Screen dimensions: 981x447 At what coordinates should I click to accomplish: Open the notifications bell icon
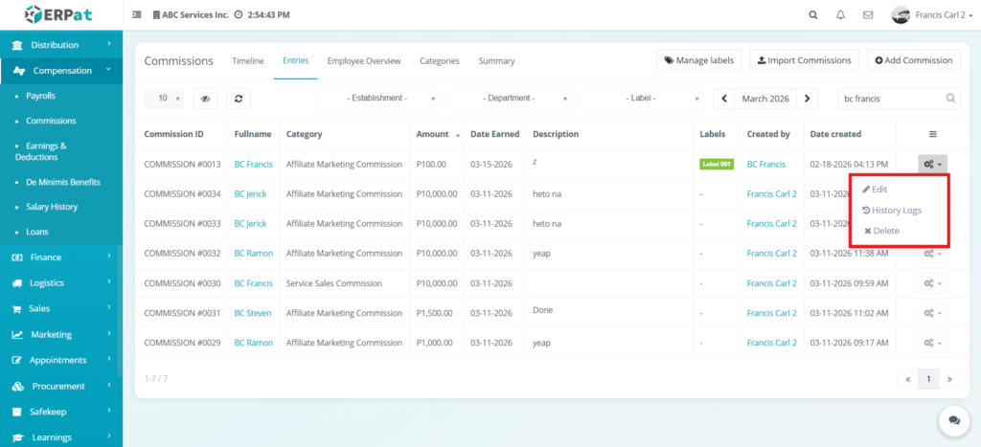(840, 15)
